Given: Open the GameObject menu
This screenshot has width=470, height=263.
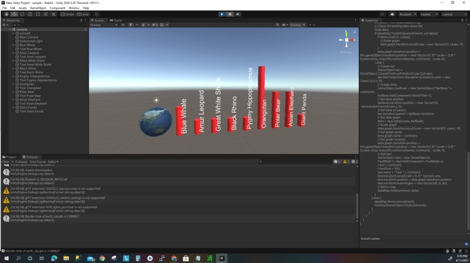Looking at the screenshot, I should coord(38,8).
